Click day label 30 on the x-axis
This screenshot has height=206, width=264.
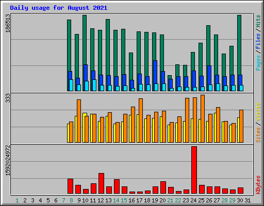(240, 200)
